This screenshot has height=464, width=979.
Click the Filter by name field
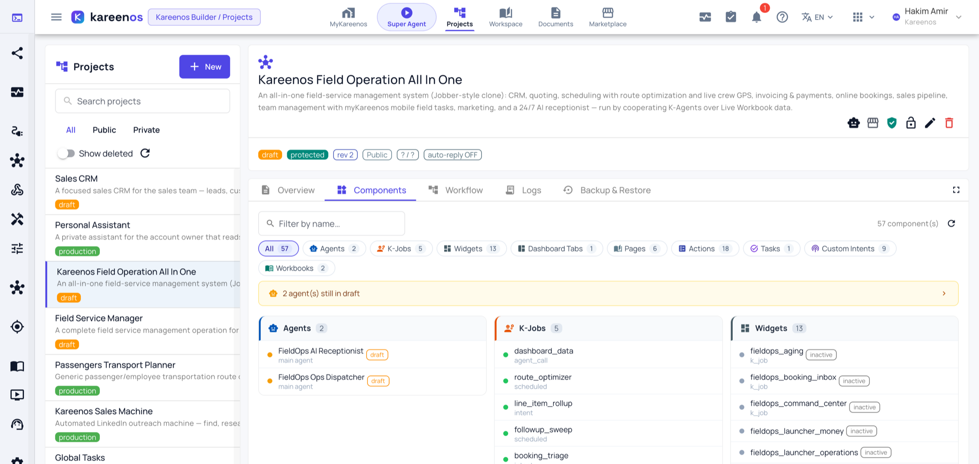click(x=332, y=223)
